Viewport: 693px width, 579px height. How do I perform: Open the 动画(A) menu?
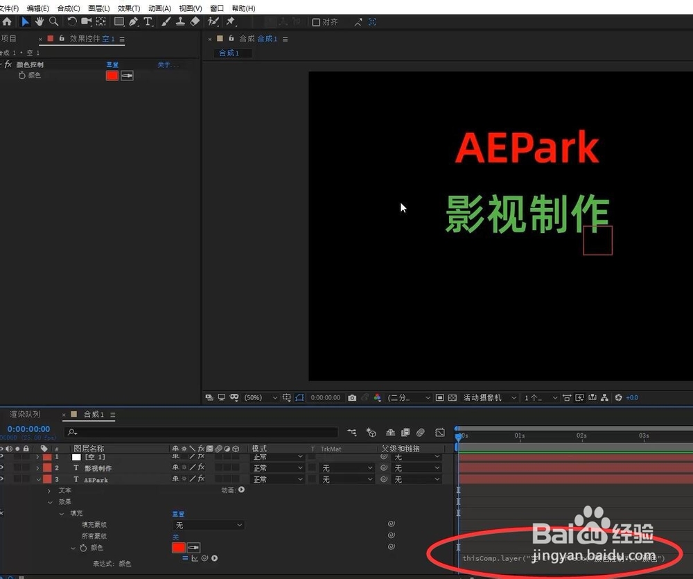pos(159,8)
